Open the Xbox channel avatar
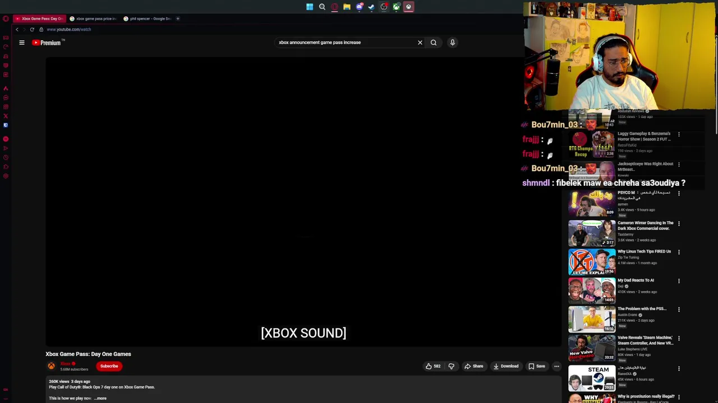Screen dimensions: 718x403 [x=52, y=366]
